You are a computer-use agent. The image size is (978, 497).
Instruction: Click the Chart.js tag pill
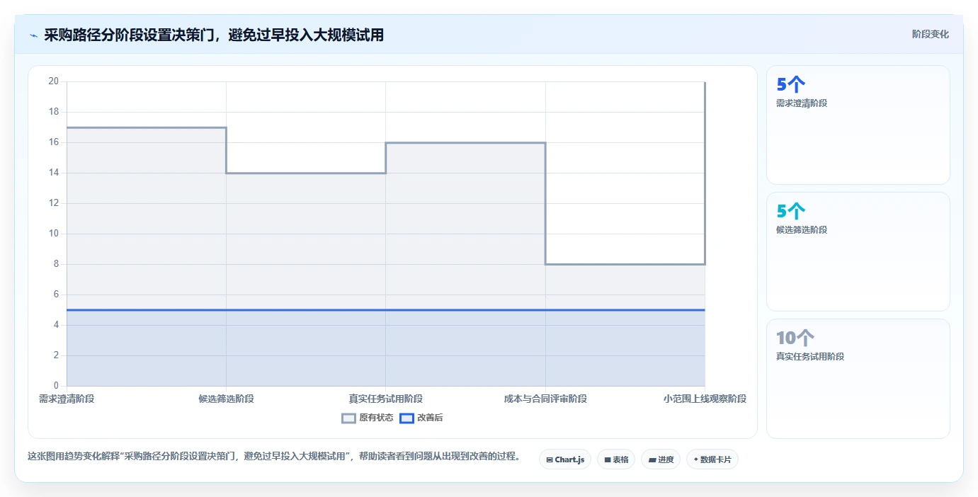click(565, 459)
